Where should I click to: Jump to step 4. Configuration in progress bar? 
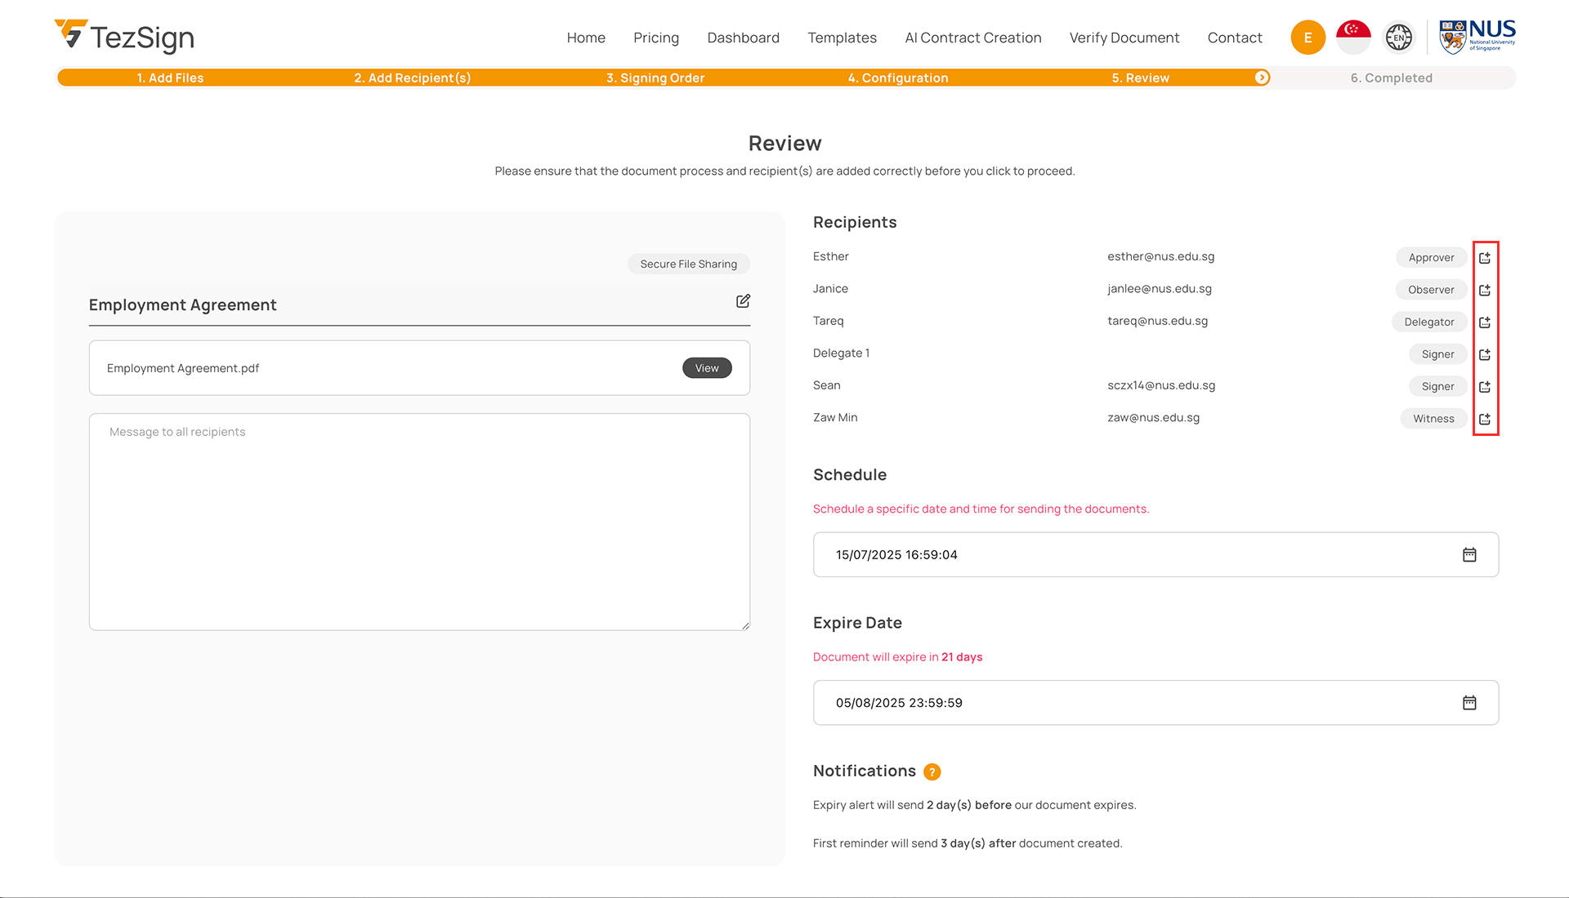pos(897,78)
